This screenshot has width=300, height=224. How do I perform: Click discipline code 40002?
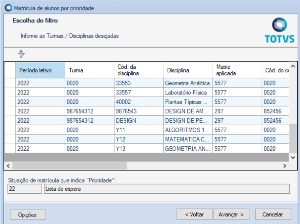pyautogui.click(x=139, y=102)
